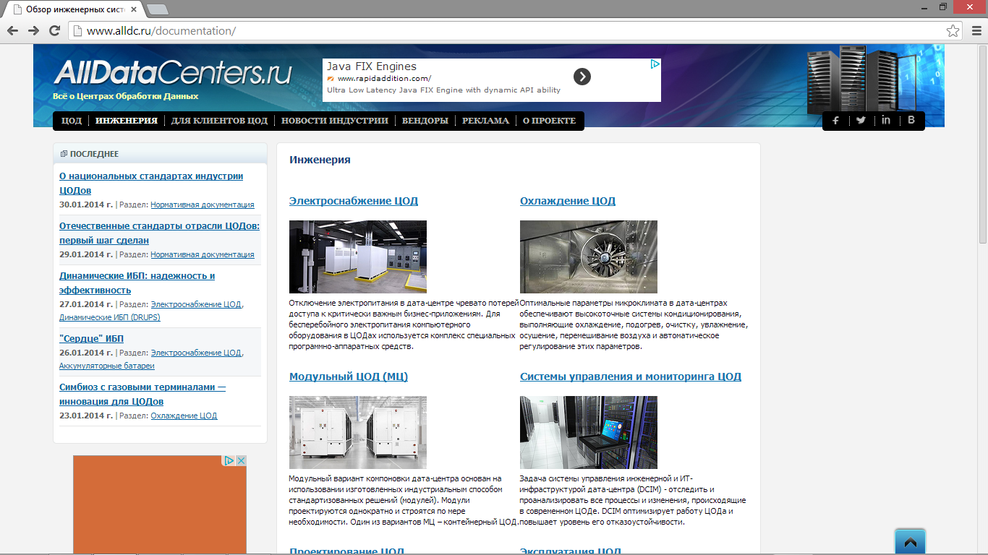Open the РЕКЛАМА menu item
The width and height of the screenshot is (988, 555).
[x=486, y=121]
